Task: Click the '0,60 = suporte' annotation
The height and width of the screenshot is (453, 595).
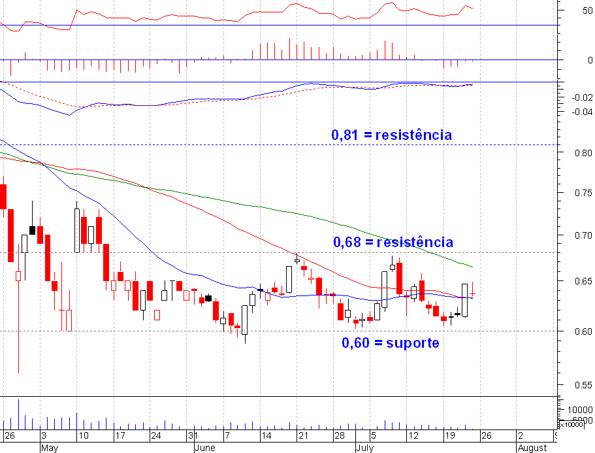Action: coord(391,343)
